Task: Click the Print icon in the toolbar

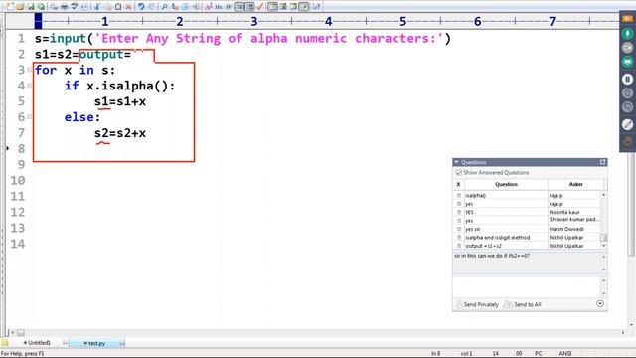Action: tap(64, 6)
